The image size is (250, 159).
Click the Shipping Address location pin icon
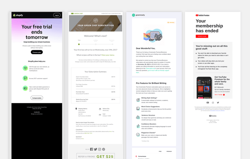coord(76,109)
